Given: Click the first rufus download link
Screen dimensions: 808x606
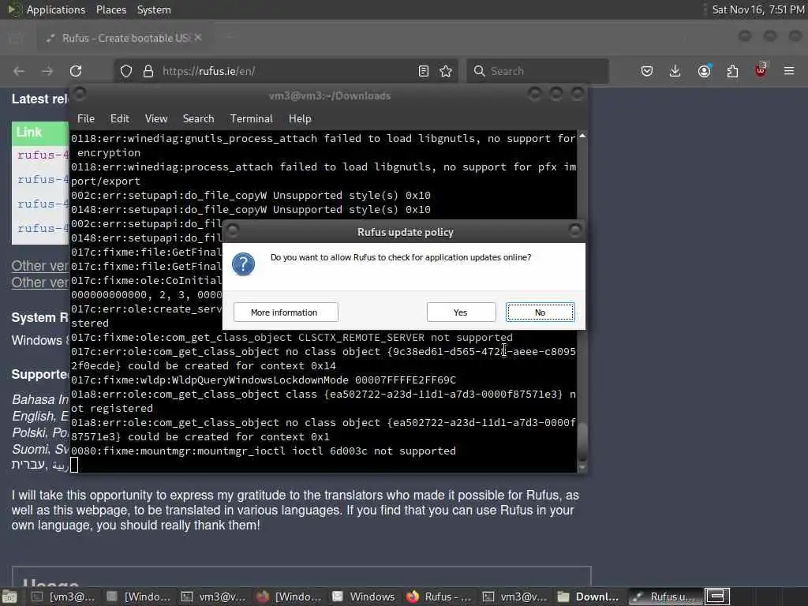Looking at the screenshot, I should pos(43,155).
